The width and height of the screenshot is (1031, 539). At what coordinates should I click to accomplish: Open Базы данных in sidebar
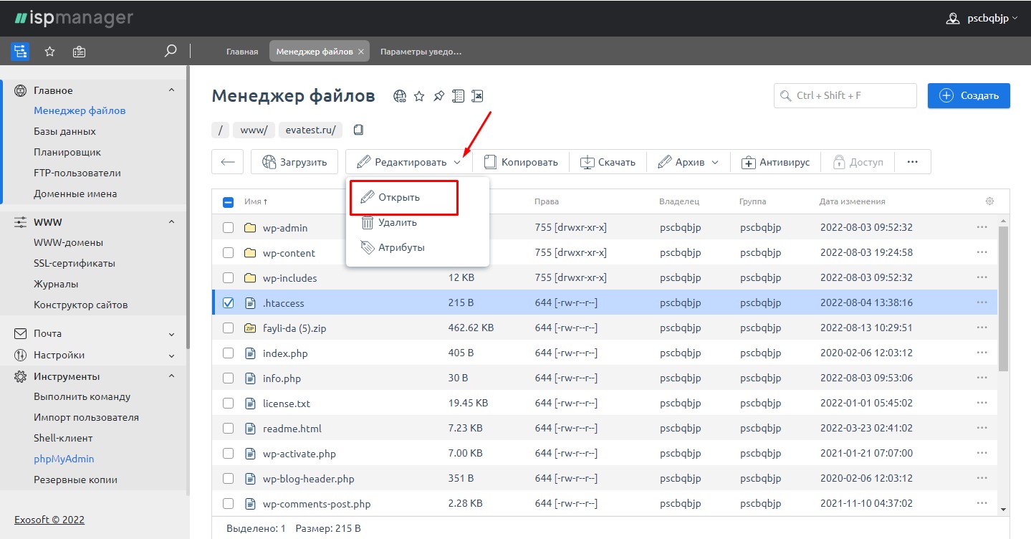[64, 131]
